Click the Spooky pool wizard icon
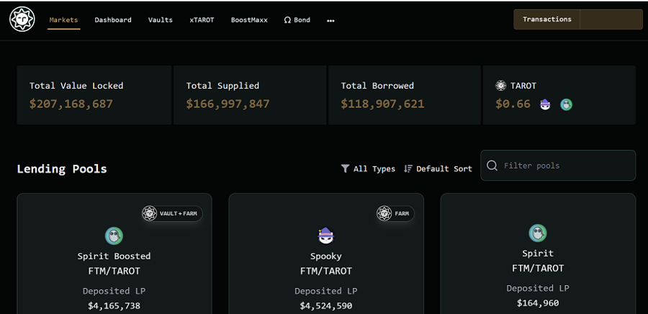The width and height of the screenshot is (648, 314). (x=326, y=236)
